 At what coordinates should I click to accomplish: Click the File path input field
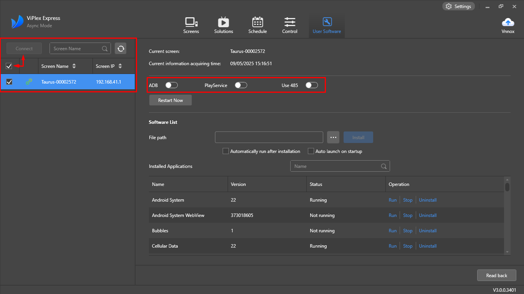269,137
